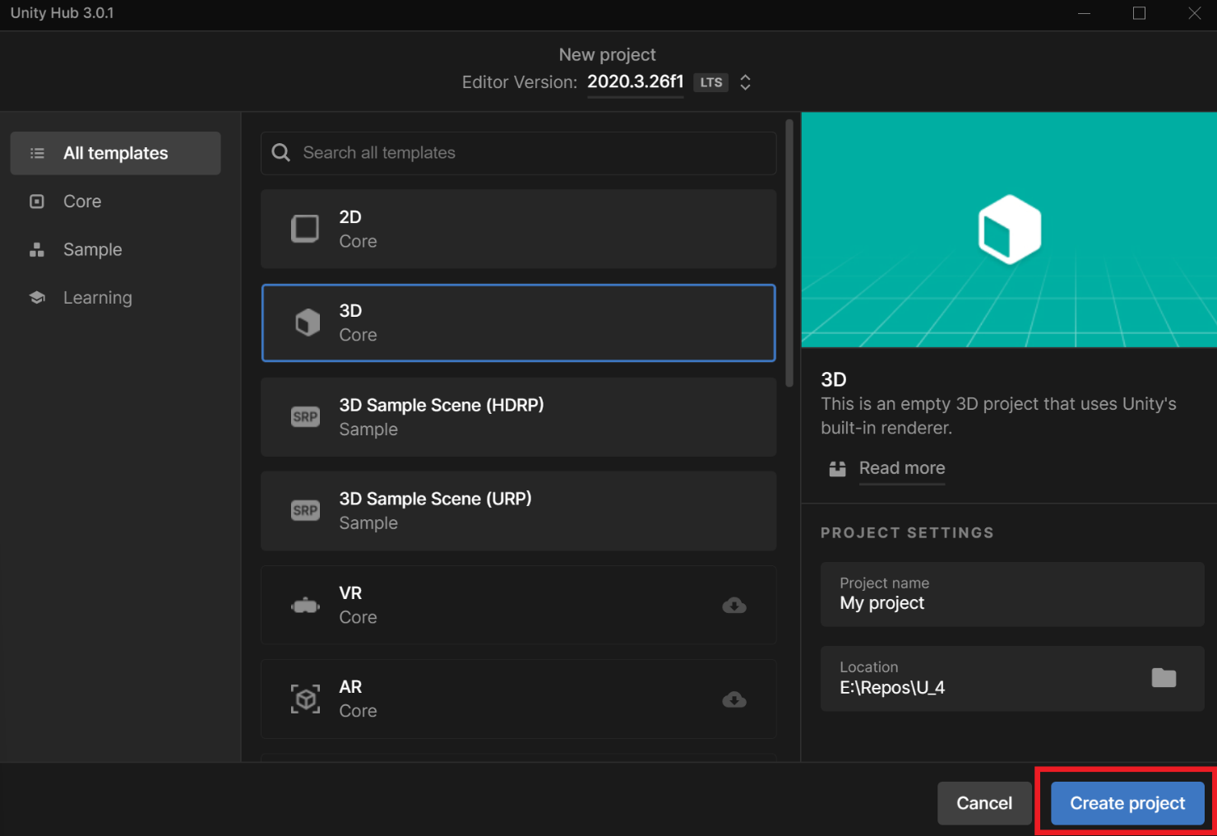Click the Core category square icon

(x=37, y=202)
